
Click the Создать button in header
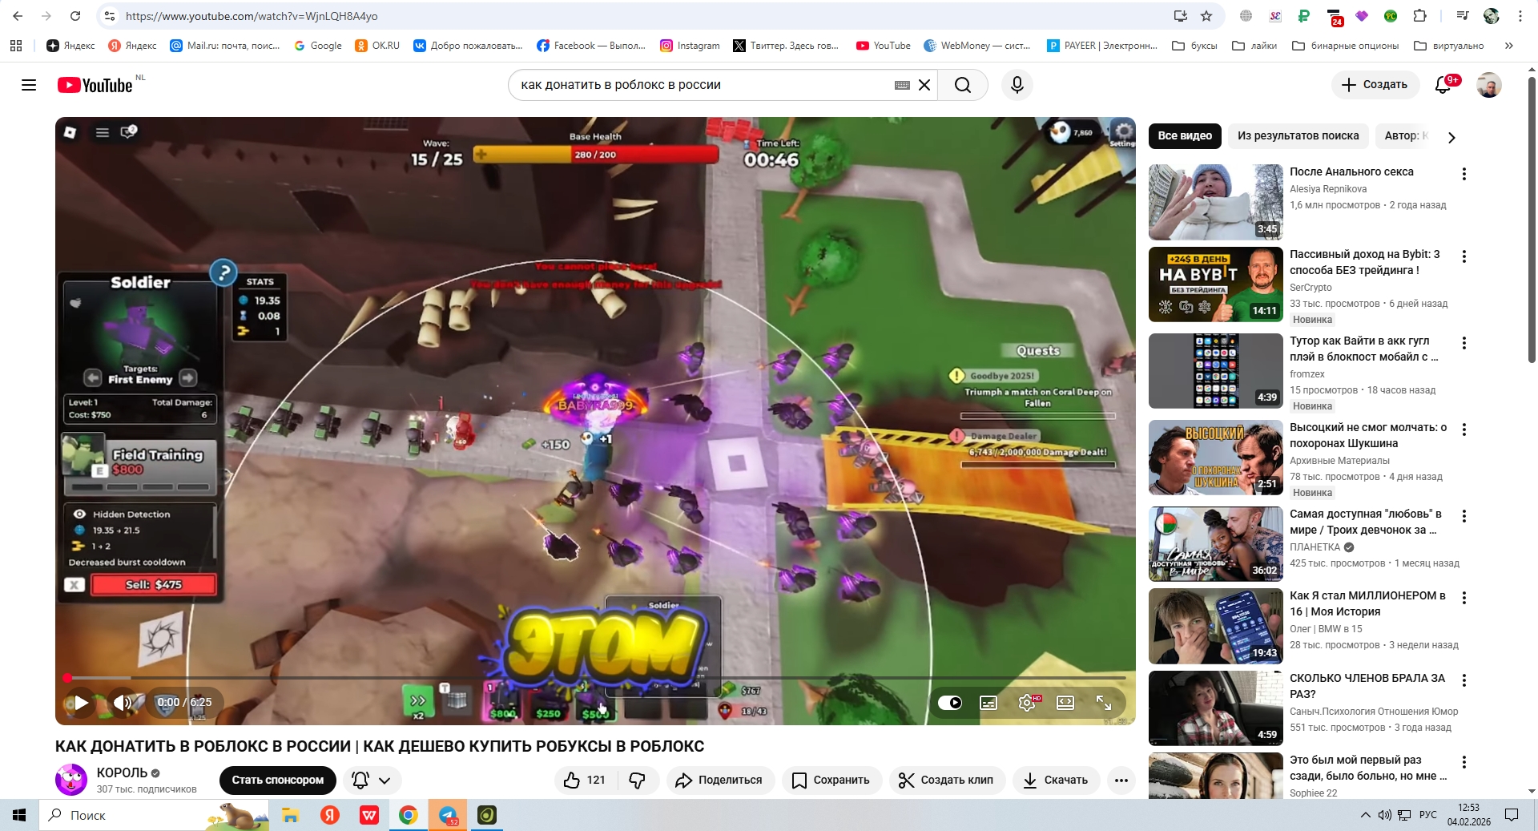[x=1375, y=85]
